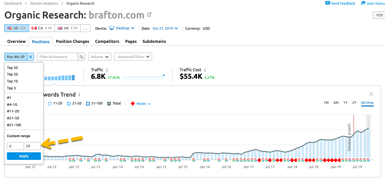Click the info icon beside Keywords Trend title

coord(79,95)
